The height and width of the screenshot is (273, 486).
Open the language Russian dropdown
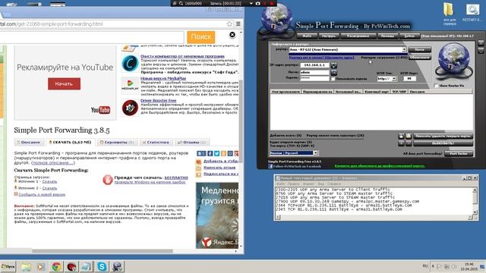click(315, 153)
